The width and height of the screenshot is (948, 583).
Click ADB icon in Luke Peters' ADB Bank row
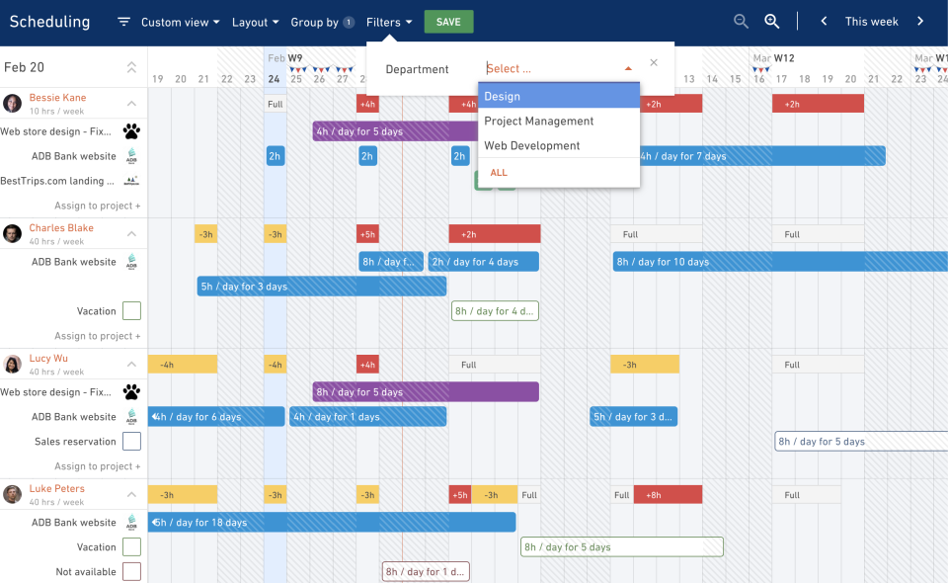[x=131, y=523]
